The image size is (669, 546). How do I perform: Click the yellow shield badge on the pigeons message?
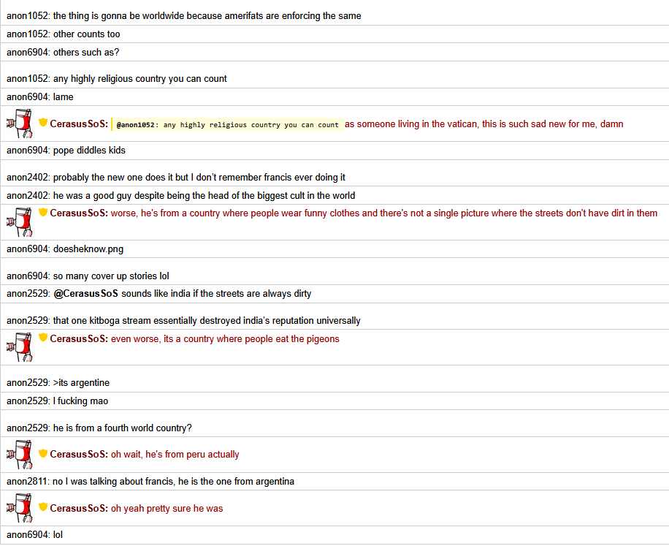[42, 337]
